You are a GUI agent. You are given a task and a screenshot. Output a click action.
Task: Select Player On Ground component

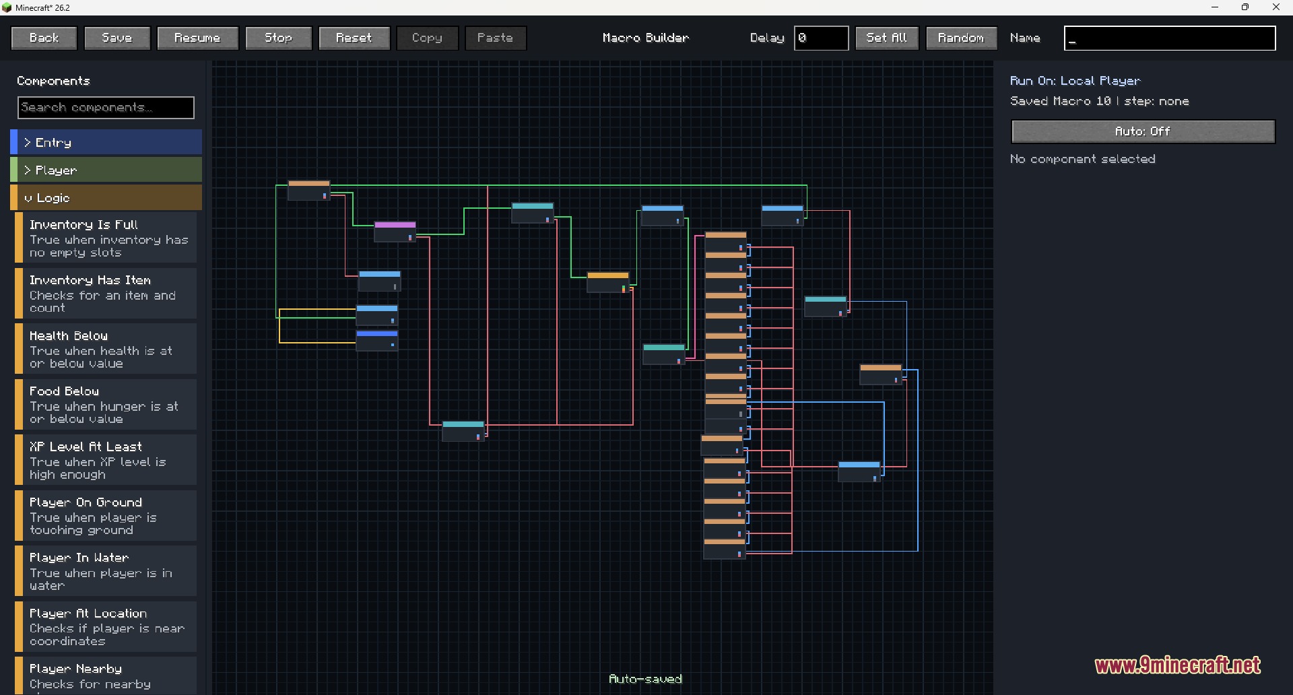click(x=106, y=516)
